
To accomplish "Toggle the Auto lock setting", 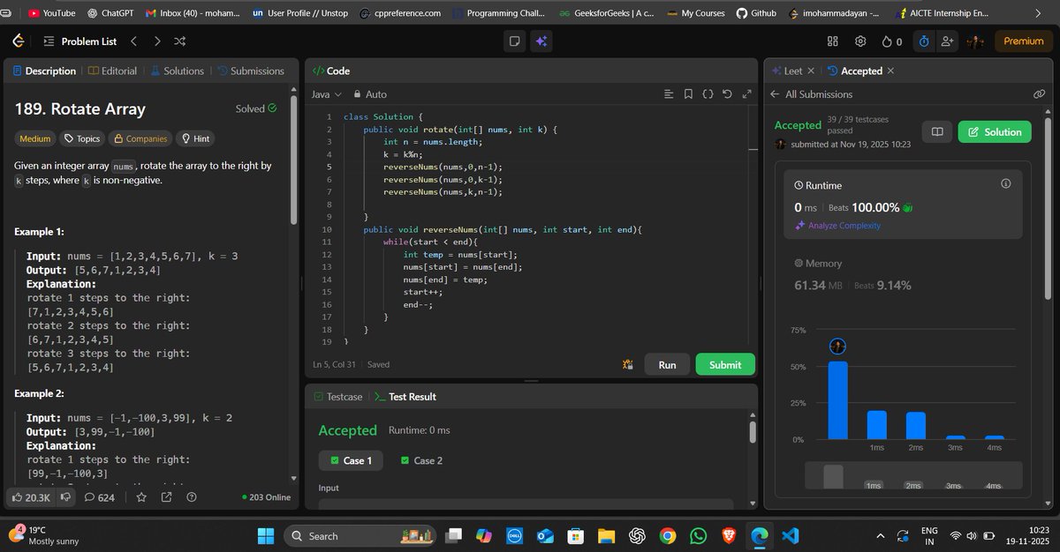I will 369,94.
